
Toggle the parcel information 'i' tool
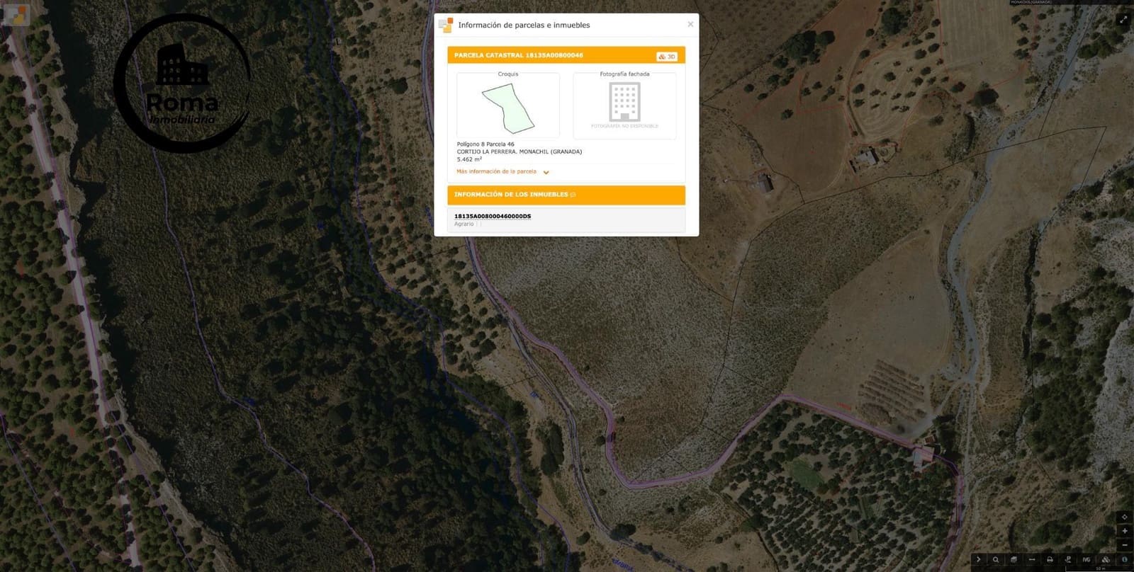1125,559
